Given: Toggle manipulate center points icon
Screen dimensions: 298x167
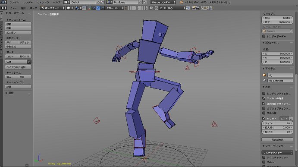Looking at the screenshot, I should tap(84, 8).
